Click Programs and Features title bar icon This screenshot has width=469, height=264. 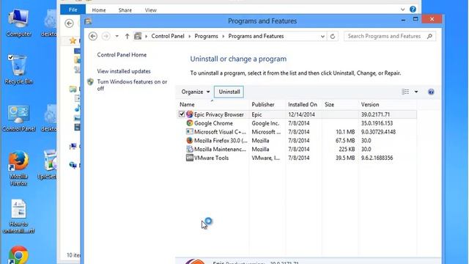(x=88, y=21)
